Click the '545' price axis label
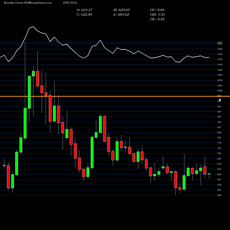Screen dimensions: 230x230 pos(219,190)
